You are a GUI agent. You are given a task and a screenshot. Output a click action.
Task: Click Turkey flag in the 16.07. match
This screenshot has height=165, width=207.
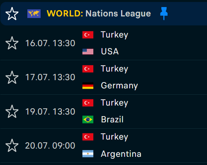click(x=88, y=35)
